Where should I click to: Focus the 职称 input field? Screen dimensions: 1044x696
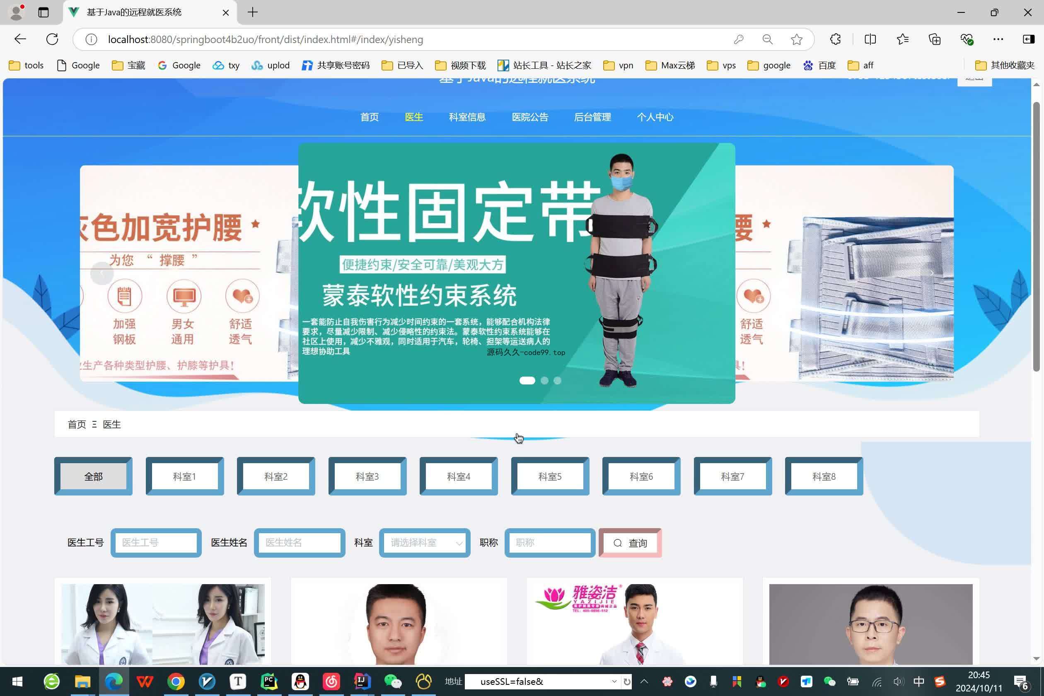click(550, 542)
